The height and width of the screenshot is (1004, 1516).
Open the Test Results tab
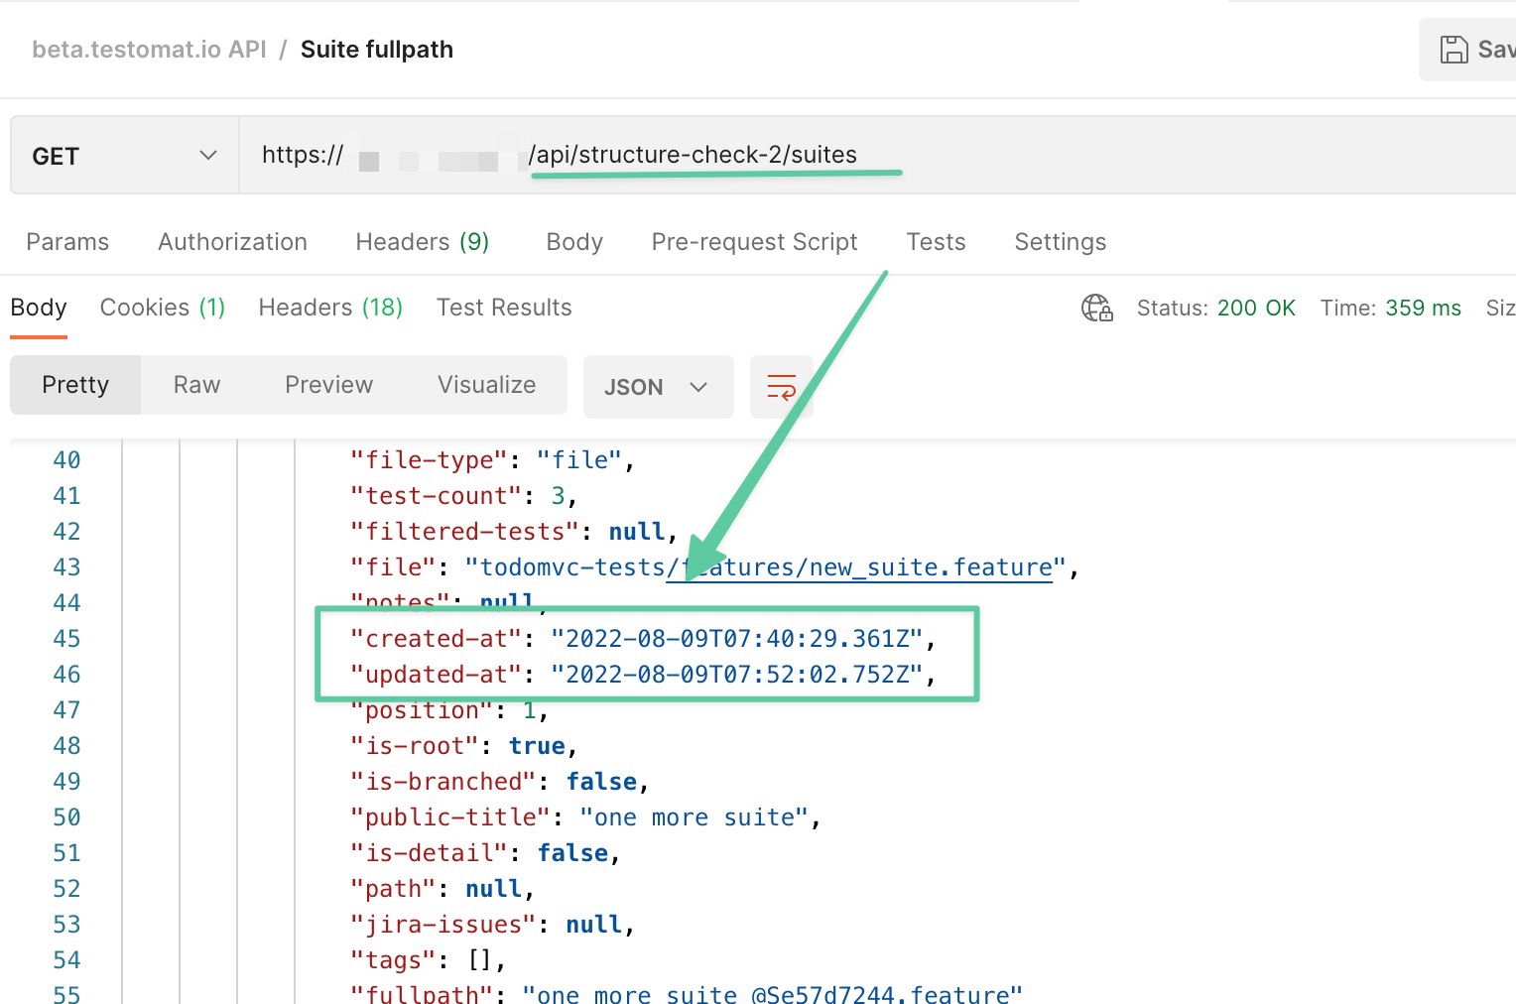click(504, 308)
